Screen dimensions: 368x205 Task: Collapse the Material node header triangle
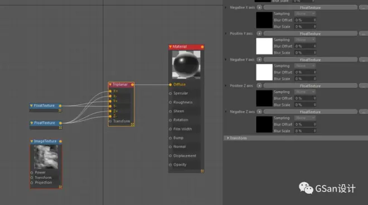[x=171, y=47]
